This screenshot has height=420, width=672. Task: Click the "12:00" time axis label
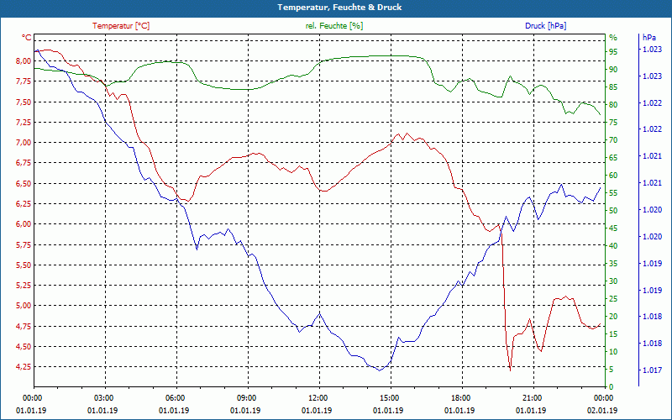click(317, 398)
